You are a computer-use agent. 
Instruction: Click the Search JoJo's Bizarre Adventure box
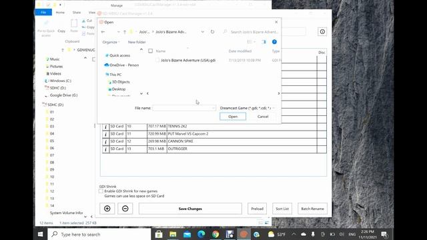[x=251, y=32]
